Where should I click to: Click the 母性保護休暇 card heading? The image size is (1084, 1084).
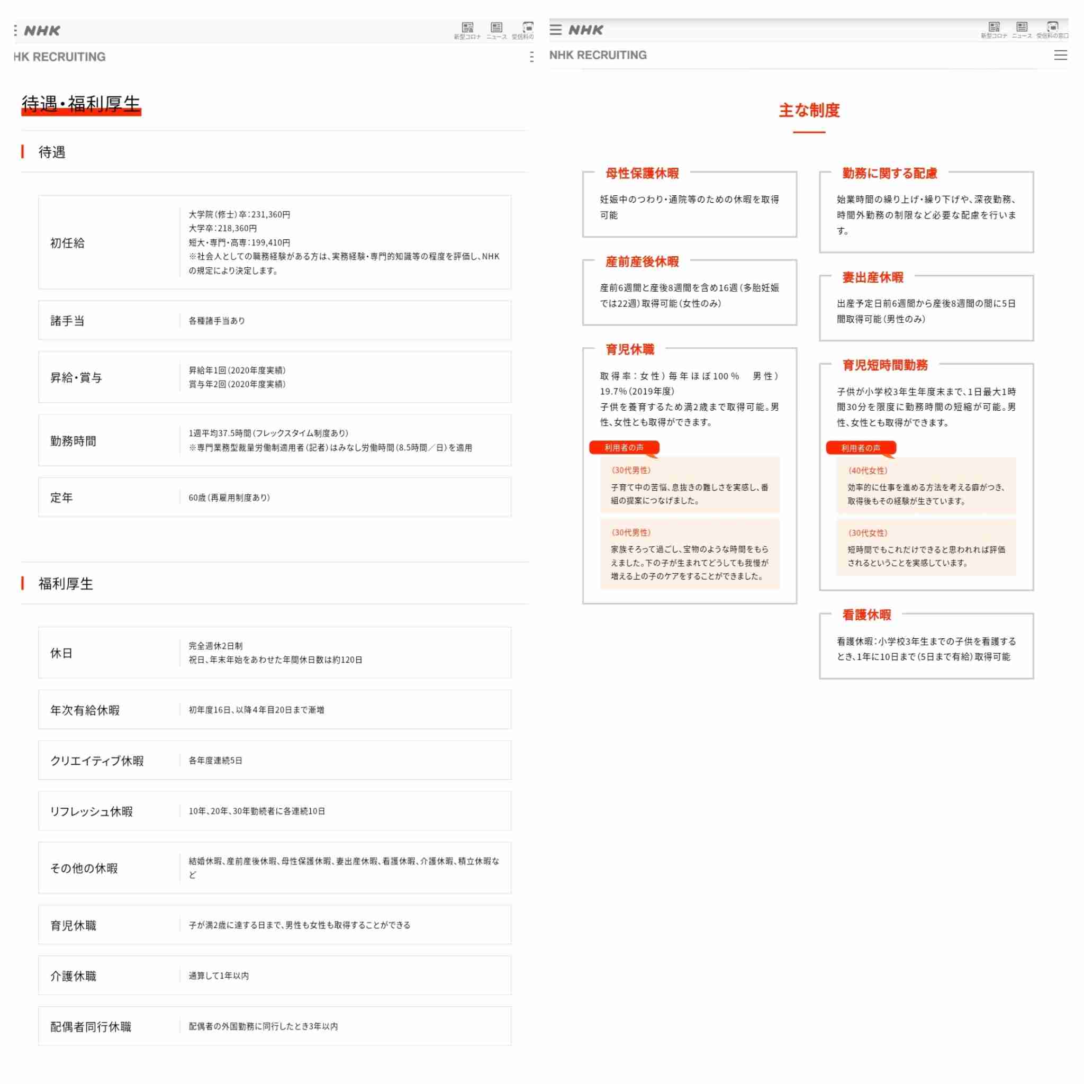[x=642, y=174]
